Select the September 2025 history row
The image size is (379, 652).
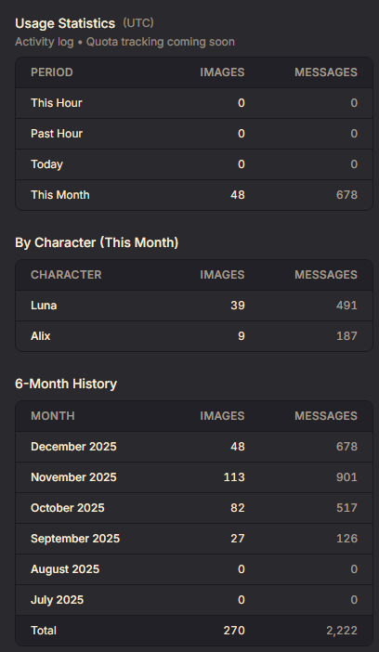pos(194,539)
